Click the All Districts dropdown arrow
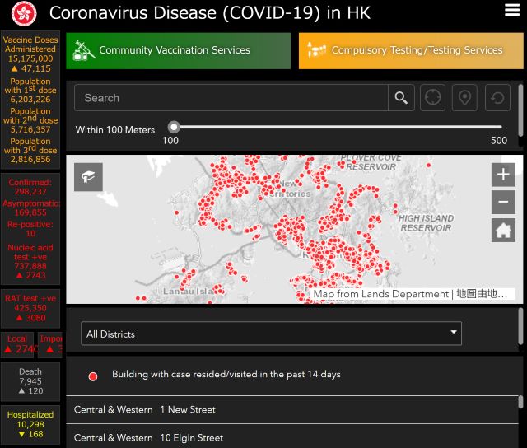The width and height of the screenshot is (527, 448). click(x=454, y=332)
